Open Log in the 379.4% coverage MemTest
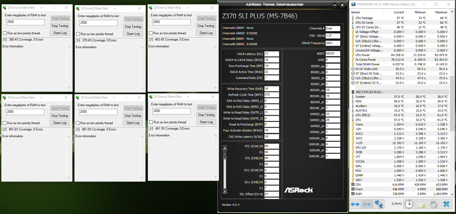The width and height of the screenshot is (456, 214). (x=133, y=34)
